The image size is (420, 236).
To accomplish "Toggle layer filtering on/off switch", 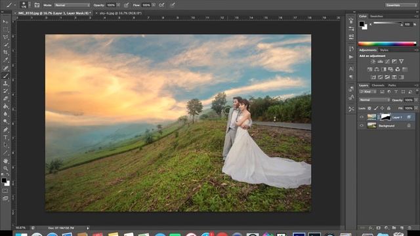I will pyautogui.click(x=417, y=91).
